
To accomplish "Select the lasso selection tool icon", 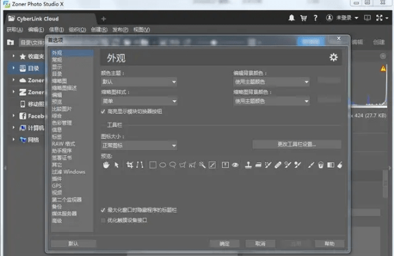I will coord(173,165).
